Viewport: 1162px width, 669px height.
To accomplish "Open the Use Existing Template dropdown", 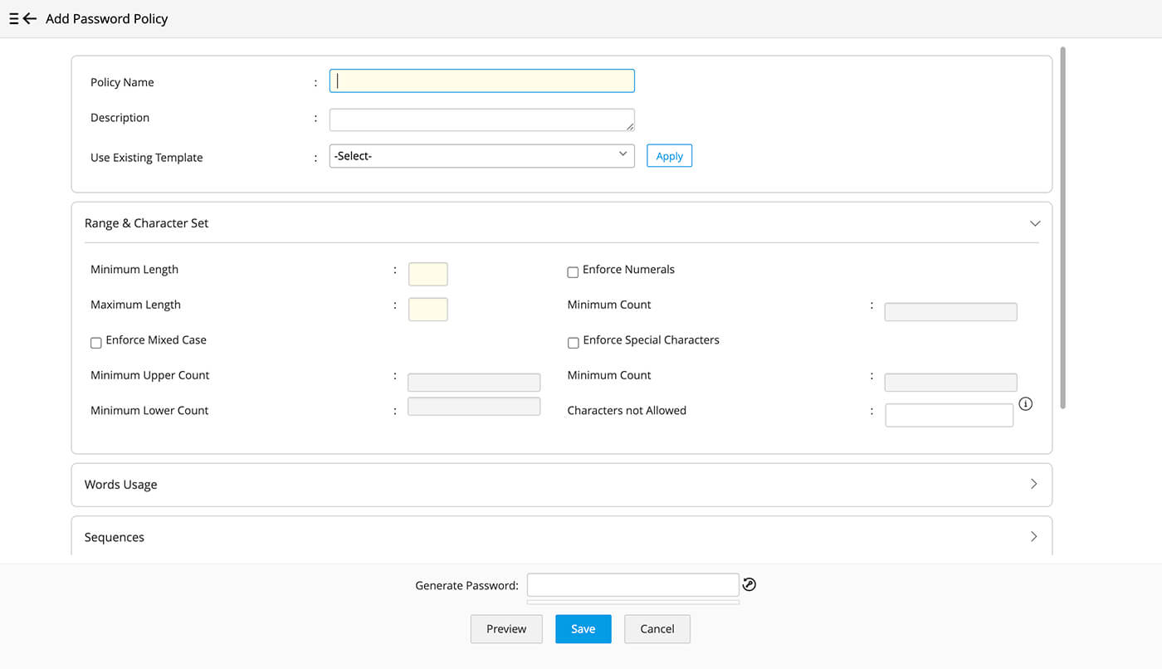I will pos(481,156).
